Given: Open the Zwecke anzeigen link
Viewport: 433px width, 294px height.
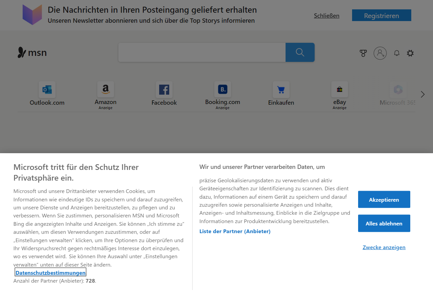Looking at the screenshot, I should click(x=384, y=248).
